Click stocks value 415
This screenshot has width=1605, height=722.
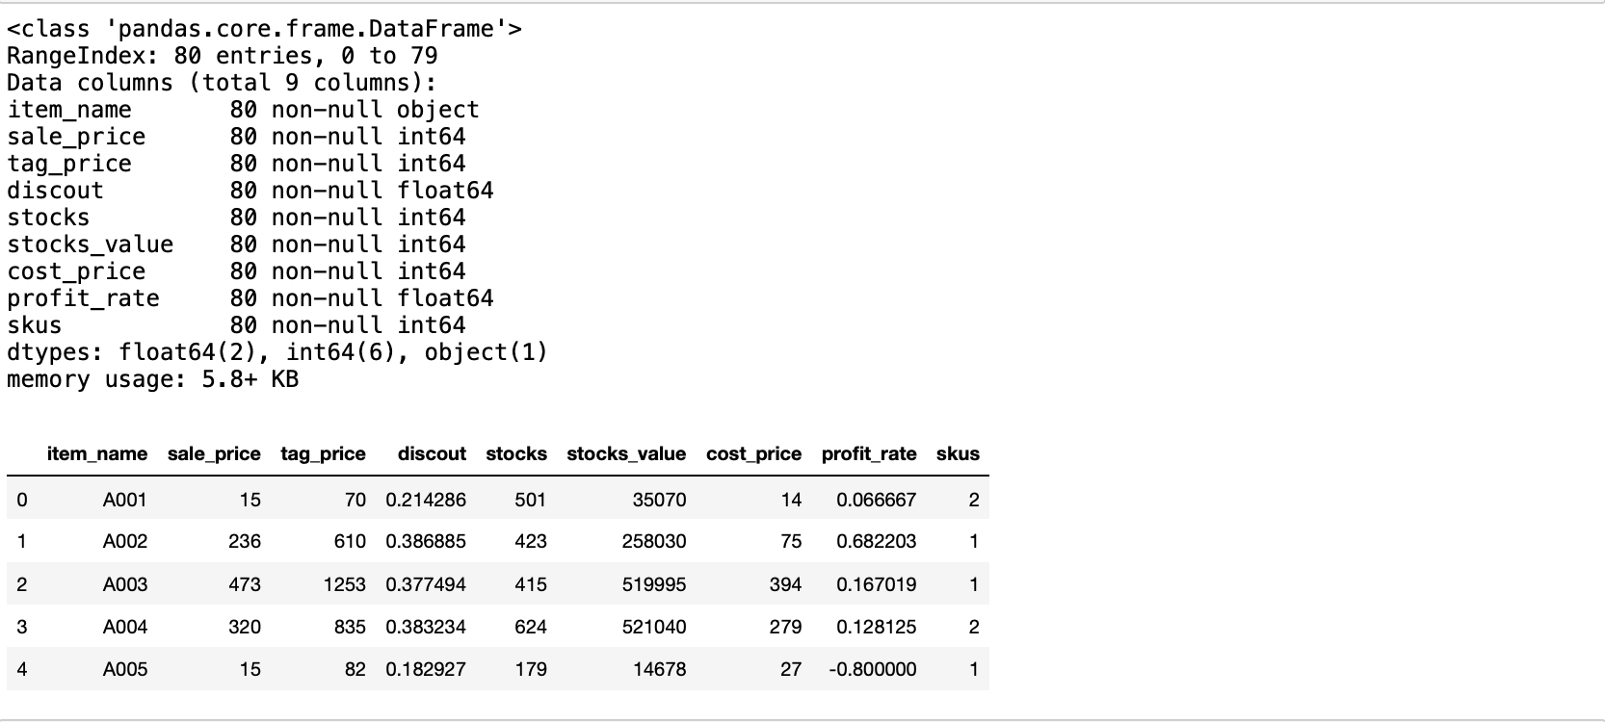[x=531, y=584]
